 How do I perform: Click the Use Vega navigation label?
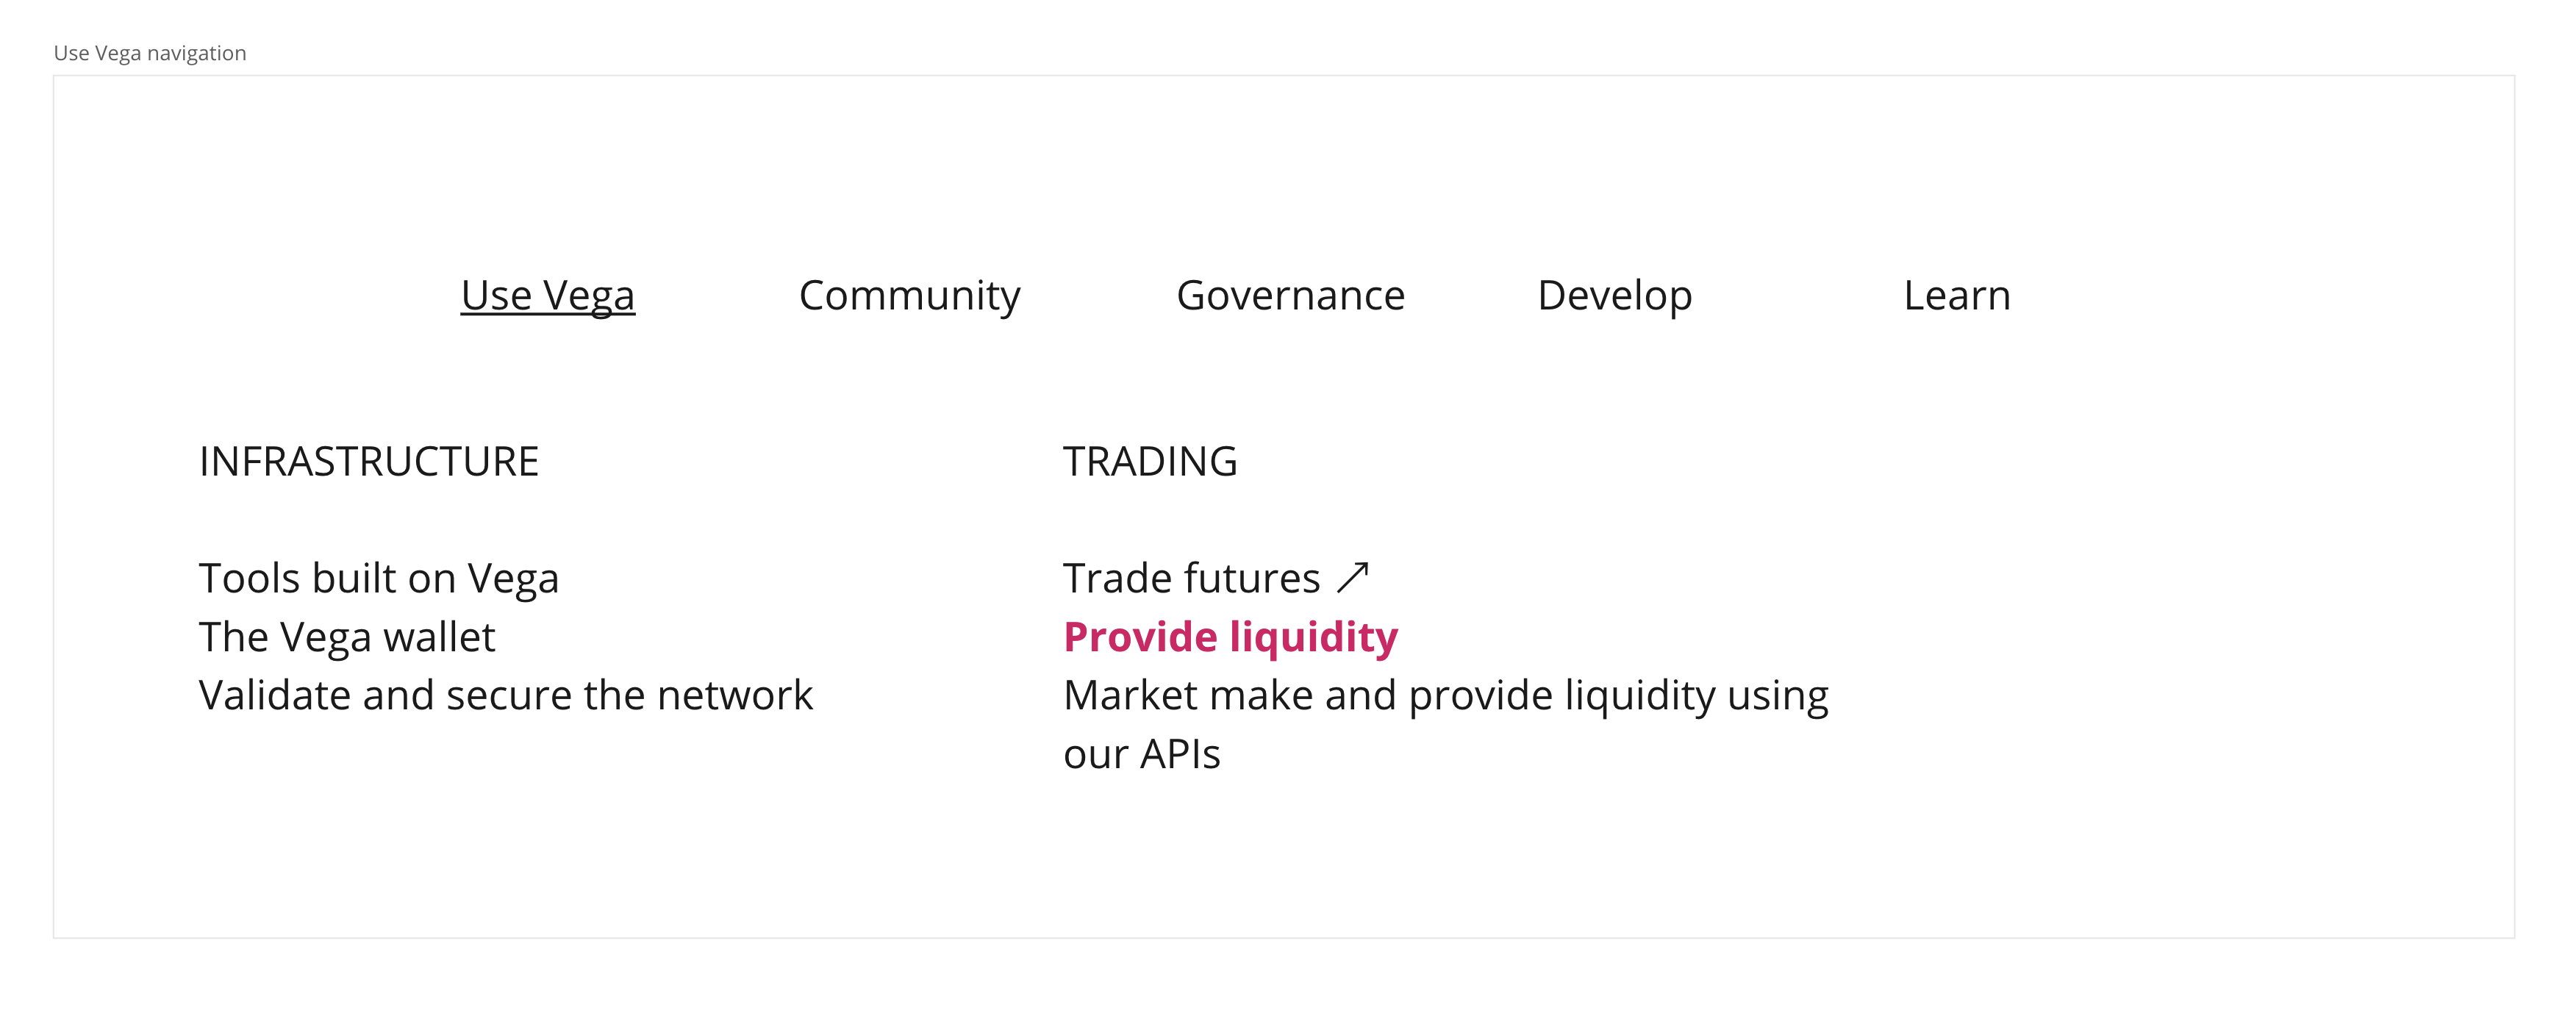point(150,52)
